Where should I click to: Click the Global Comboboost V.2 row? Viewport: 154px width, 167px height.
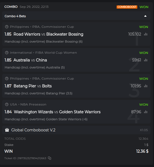76,130
